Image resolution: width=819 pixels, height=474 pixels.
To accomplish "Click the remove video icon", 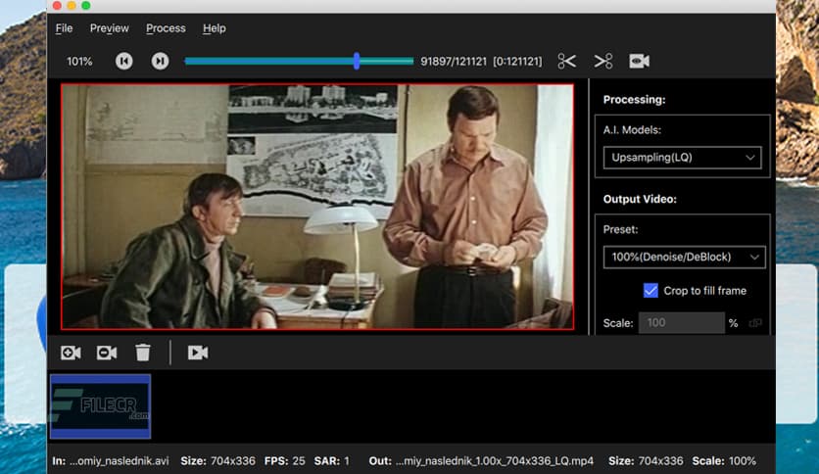I will (107, 353).
